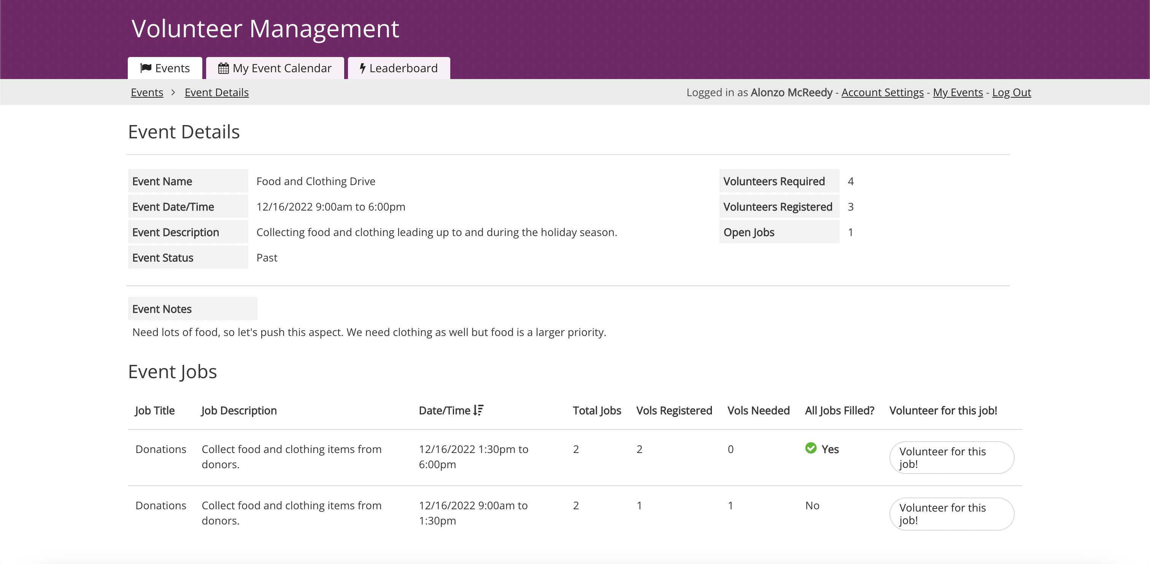The height and width of the screenshot is (564, 1150).
Task: Click the Event Details breadcrumb link
Action: [216, 92]
